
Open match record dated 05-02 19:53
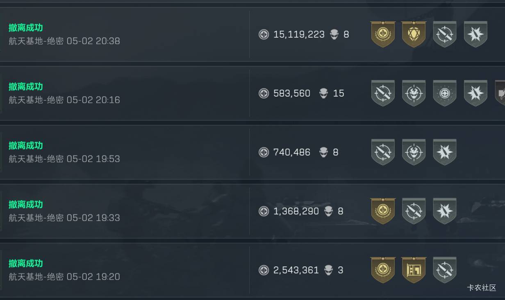pos(252,152)
